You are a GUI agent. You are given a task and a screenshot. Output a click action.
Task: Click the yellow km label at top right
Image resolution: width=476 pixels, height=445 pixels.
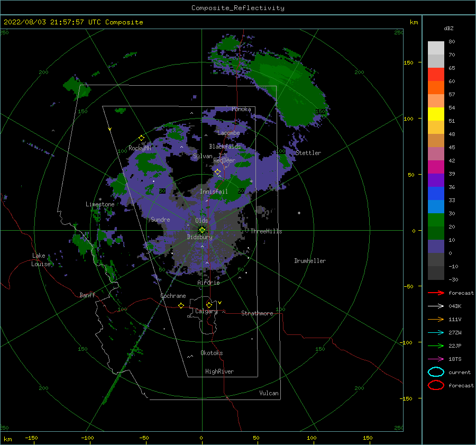pos(414,22)
